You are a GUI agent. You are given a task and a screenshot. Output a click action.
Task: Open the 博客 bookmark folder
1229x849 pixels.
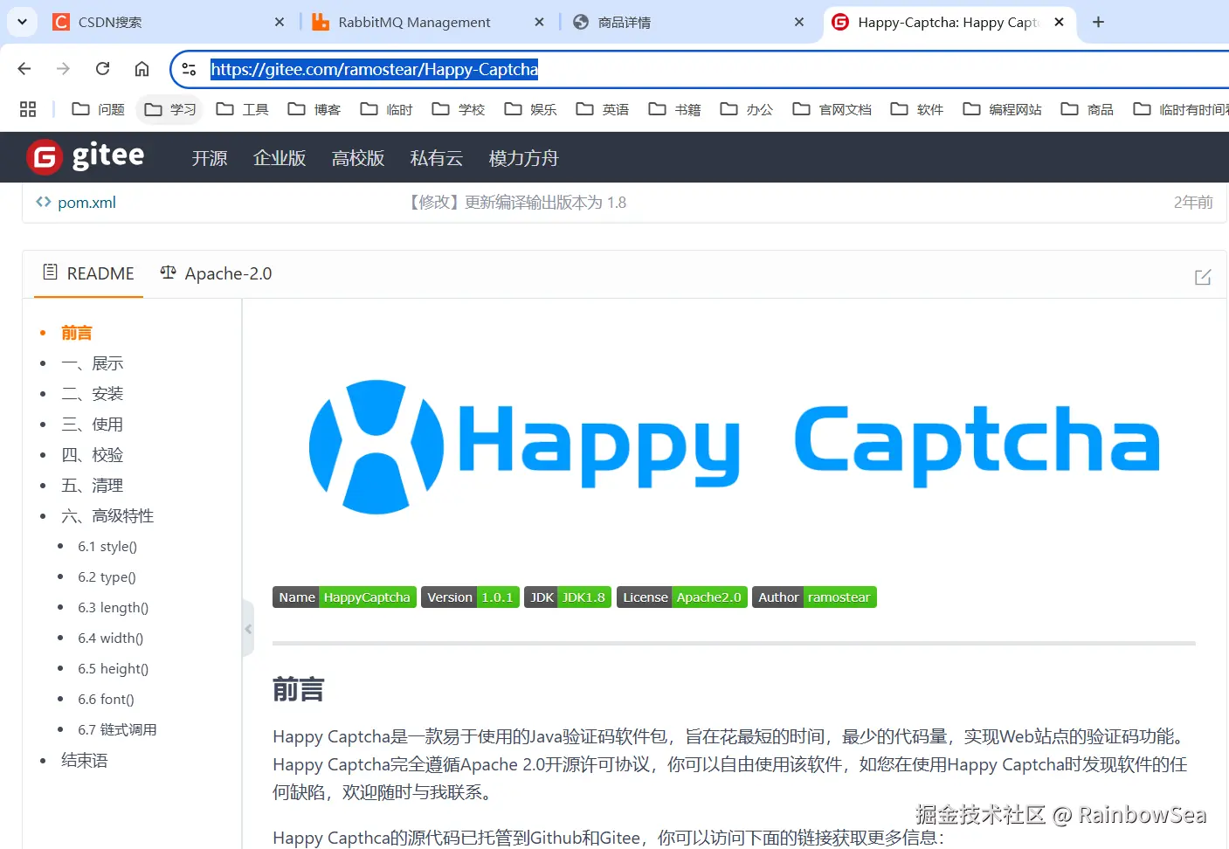pyautogui.click(x=314, y=109)
